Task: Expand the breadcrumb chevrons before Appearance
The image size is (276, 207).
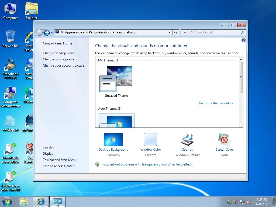Action: (62, 32)
